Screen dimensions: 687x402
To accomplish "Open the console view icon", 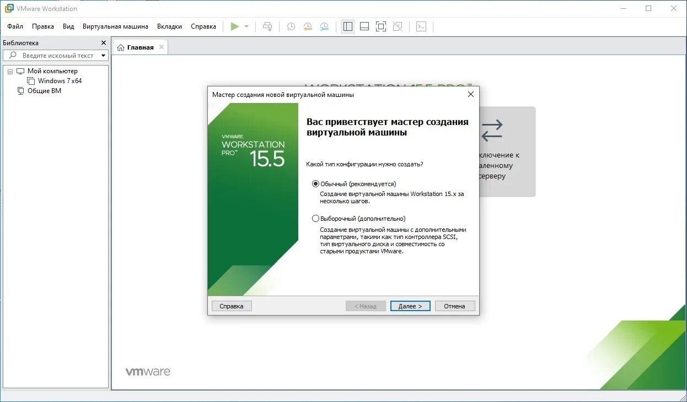I will pyautogui.click(x=421, y=26).
